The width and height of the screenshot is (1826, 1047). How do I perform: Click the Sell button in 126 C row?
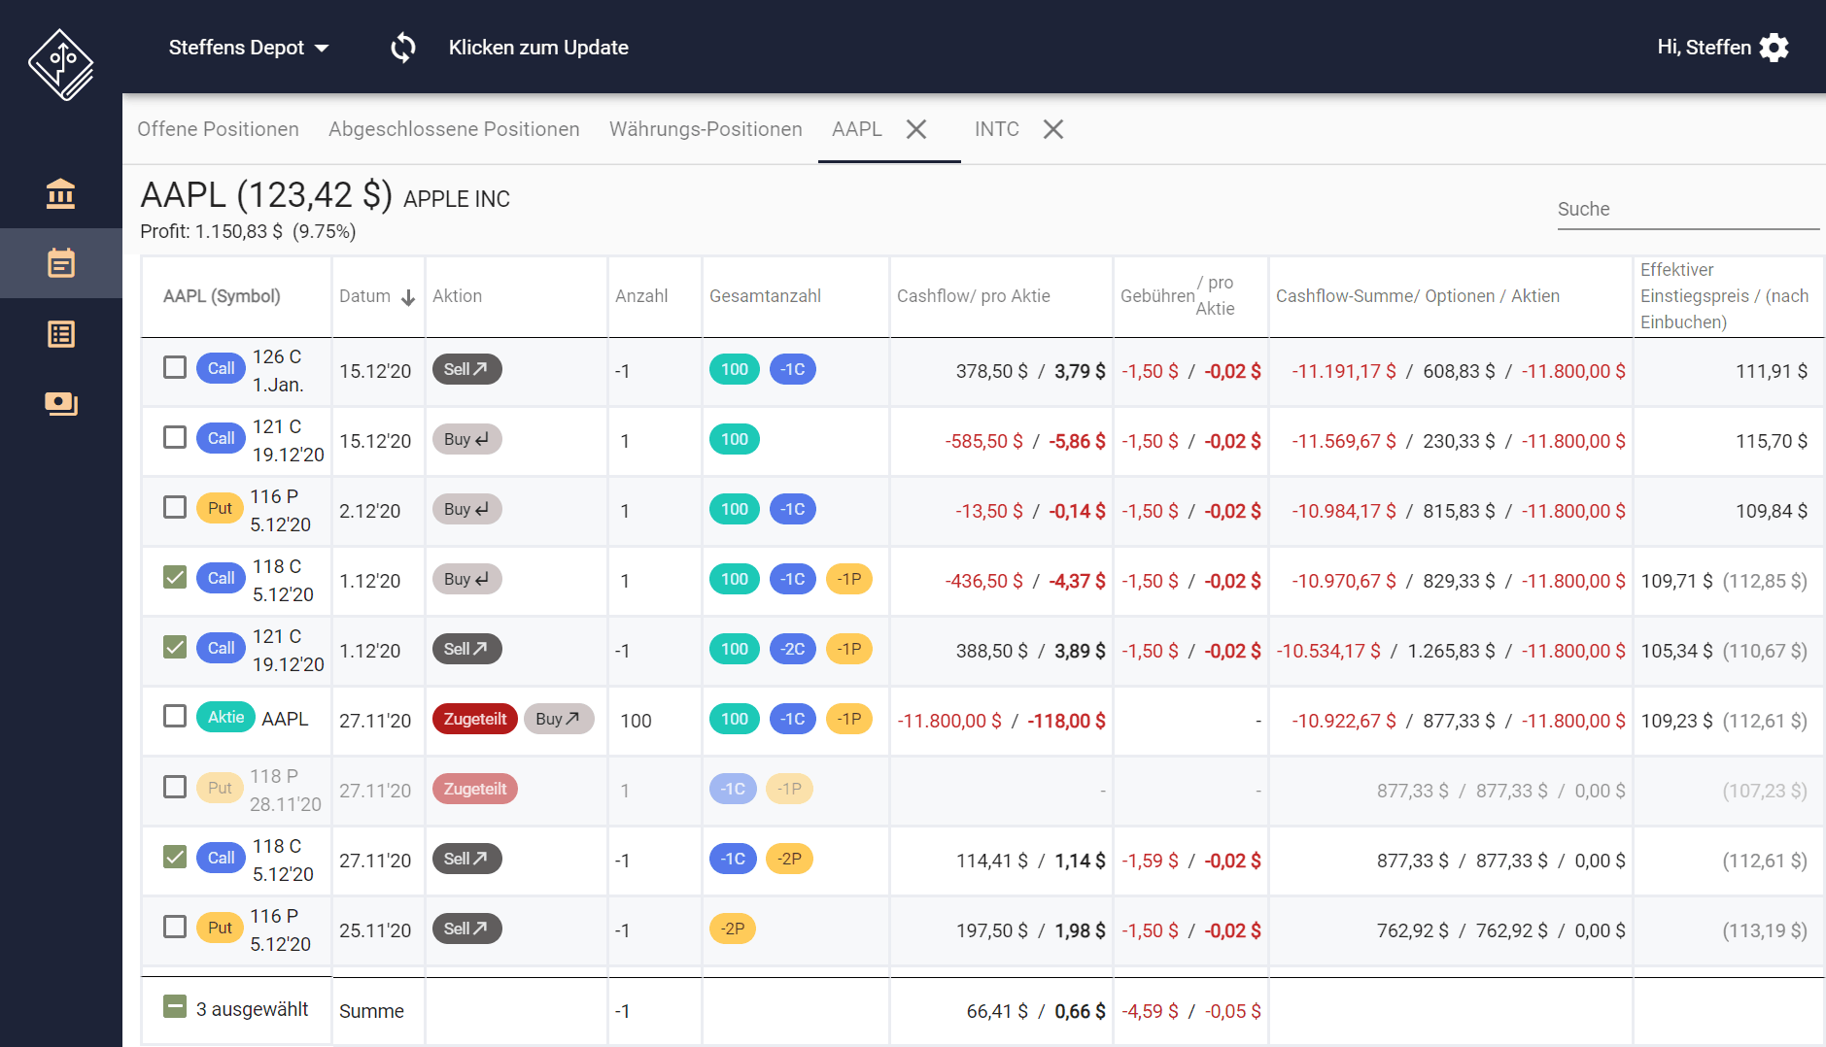point(466,369)
